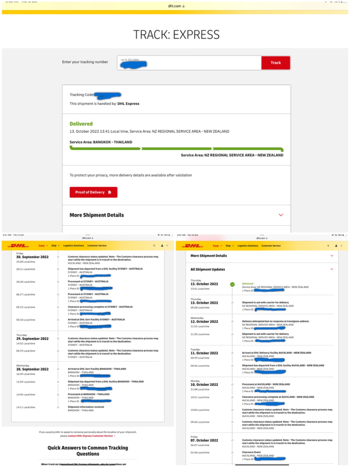
Task: Expand account chevron on October updates page
Action: [341, 246]
